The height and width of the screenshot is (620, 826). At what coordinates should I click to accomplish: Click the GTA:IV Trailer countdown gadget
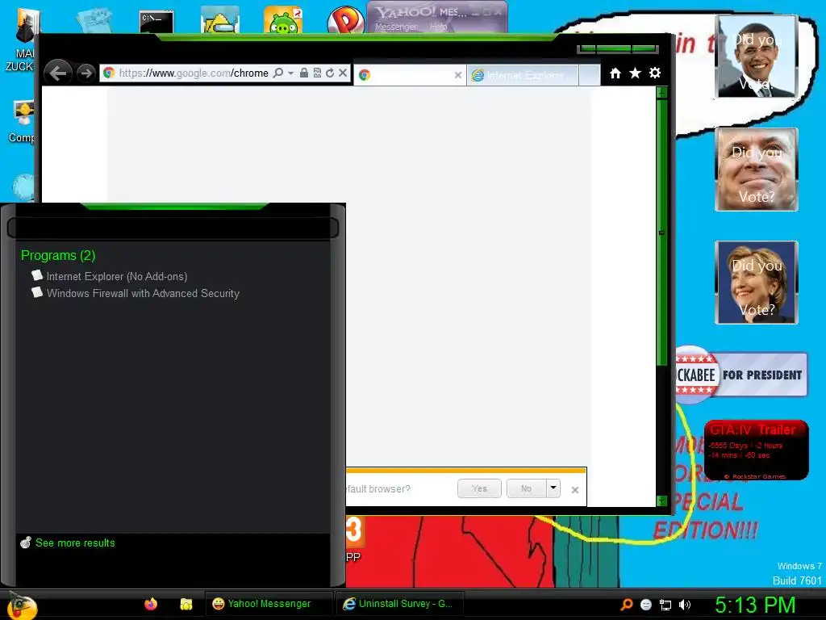tap(757, 450)
